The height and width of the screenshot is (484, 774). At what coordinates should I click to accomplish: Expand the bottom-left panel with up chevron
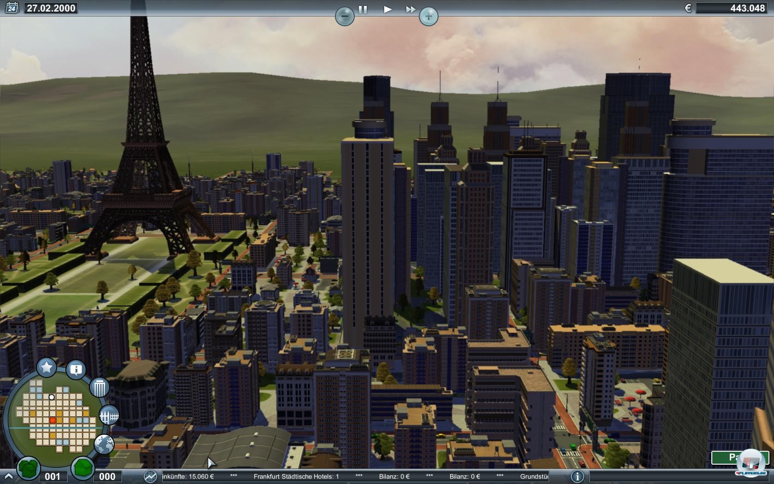tap(8, 476)
